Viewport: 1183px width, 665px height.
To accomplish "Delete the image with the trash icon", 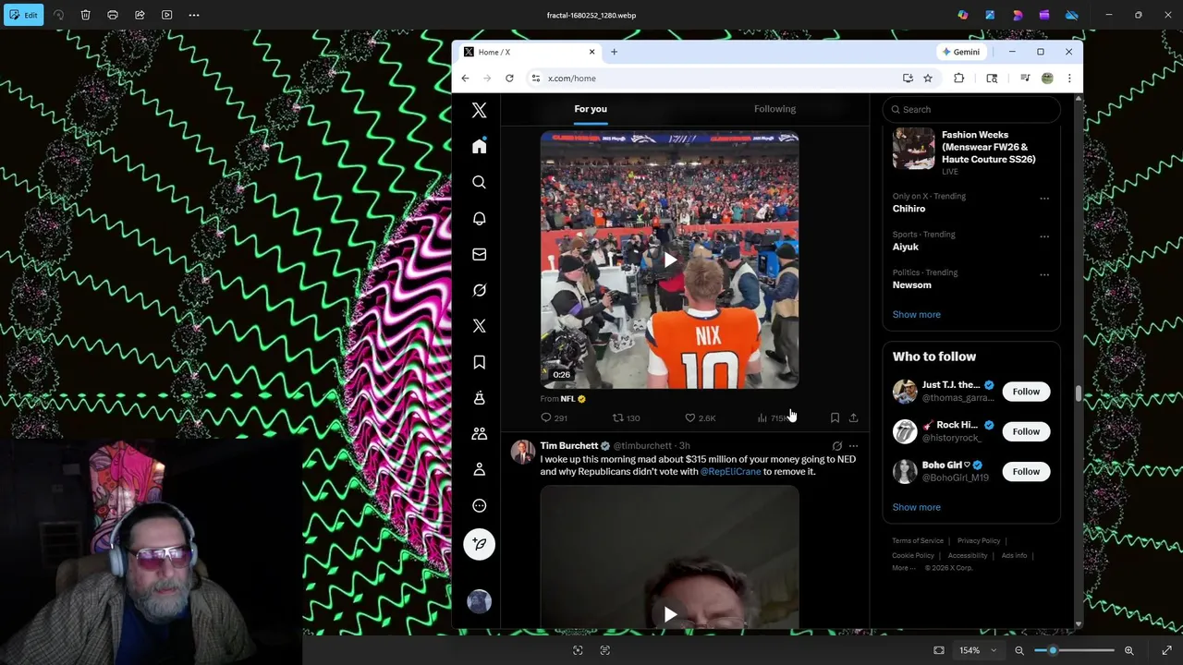I will pos(86,15).
